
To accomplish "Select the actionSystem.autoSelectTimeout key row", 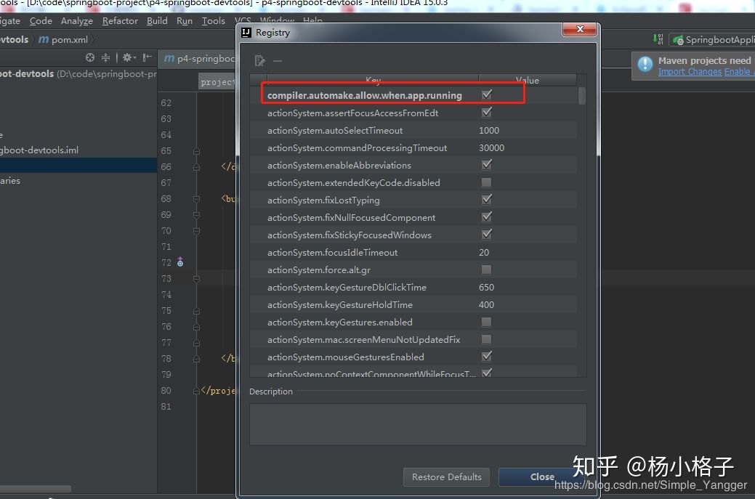I will (335, 131).
